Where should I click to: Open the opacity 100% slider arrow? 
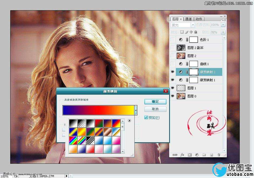pos(223,25)
